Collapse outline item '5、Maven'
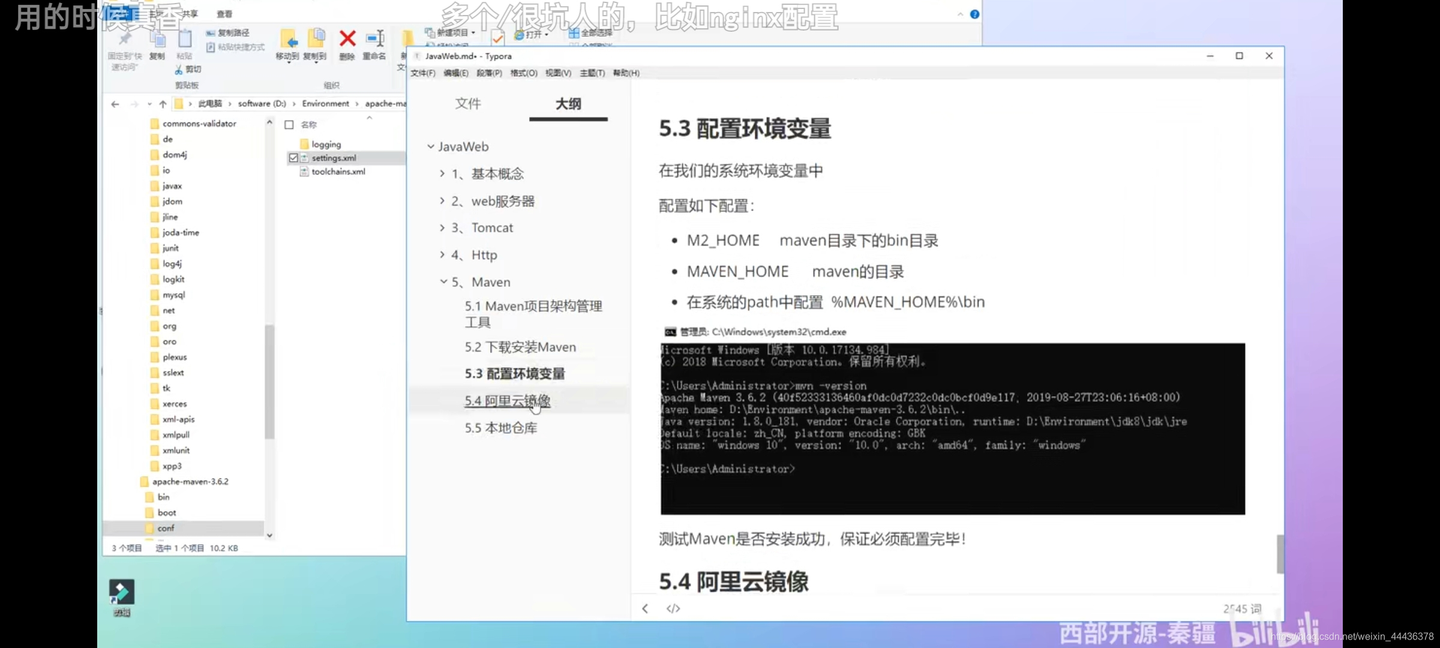Screen dimensions: 1440x648 [443, 281]
